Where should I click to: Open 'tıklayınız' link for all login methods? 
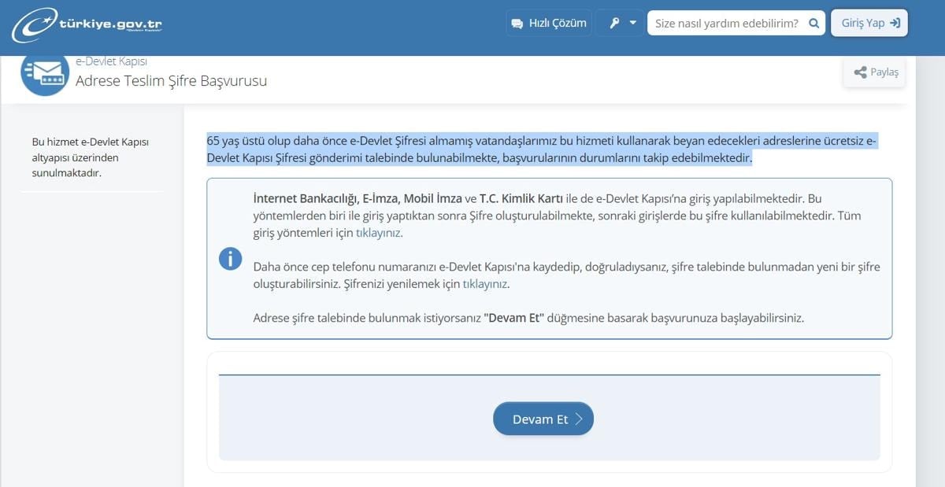pos(379,233)
